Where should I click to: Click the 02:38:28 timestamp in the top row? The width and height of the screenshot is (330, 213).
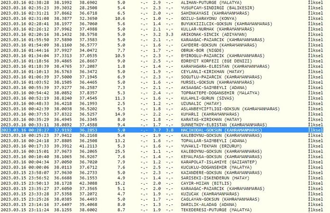pos(32,2)
